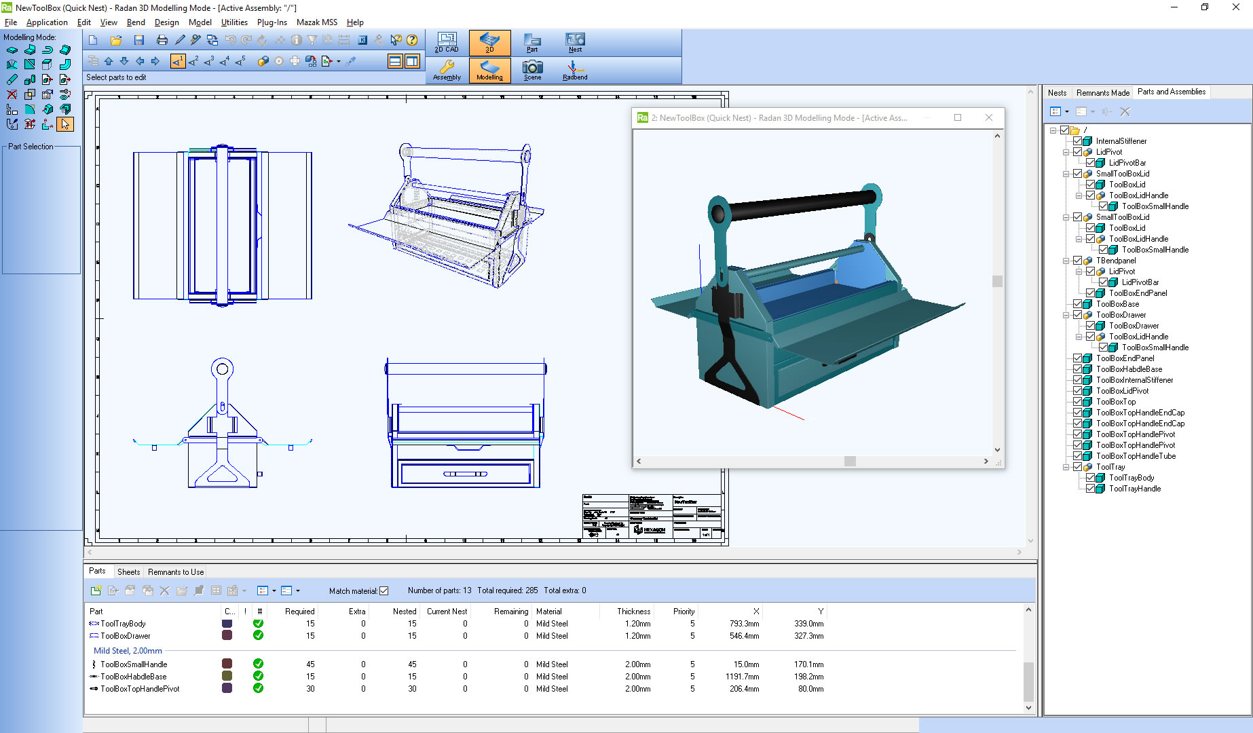Select view number 3 icon
The height and width of the screenshot is (733, 1253).
209,61
